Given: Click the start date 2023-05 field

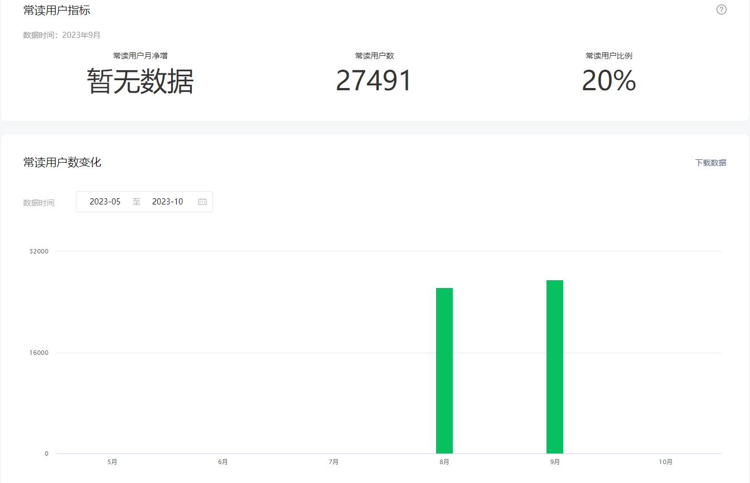Looking at the screenshot, I should click(x=105, y=202).
